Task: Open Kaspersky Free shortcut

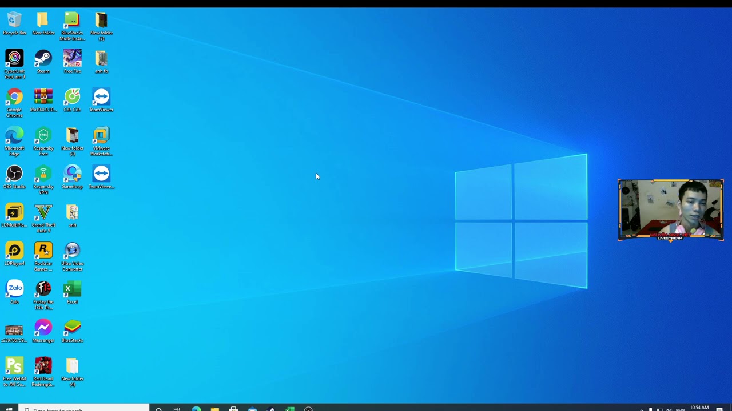Action: click(43, 142)
